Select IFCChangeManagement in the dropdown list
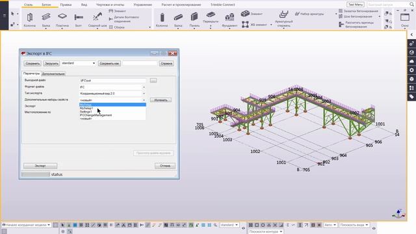The image size is (416, 234). tap(112, 115)
